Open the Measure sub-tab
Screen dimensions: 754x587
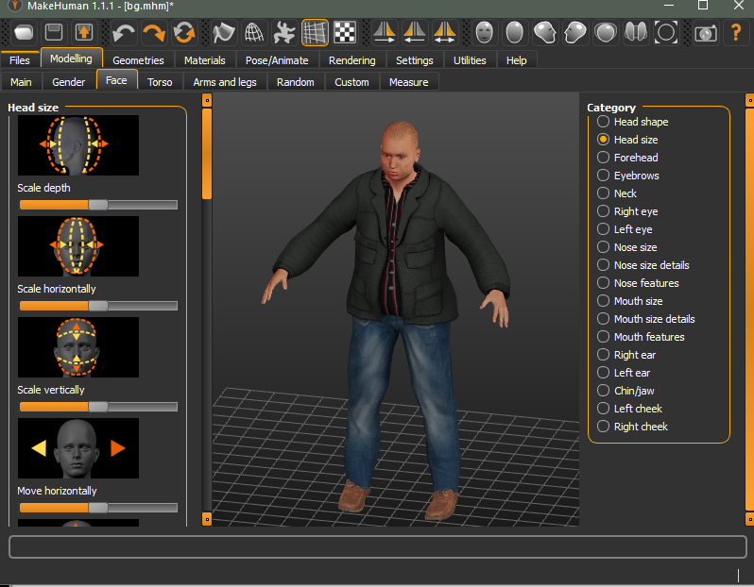(408, 82)
